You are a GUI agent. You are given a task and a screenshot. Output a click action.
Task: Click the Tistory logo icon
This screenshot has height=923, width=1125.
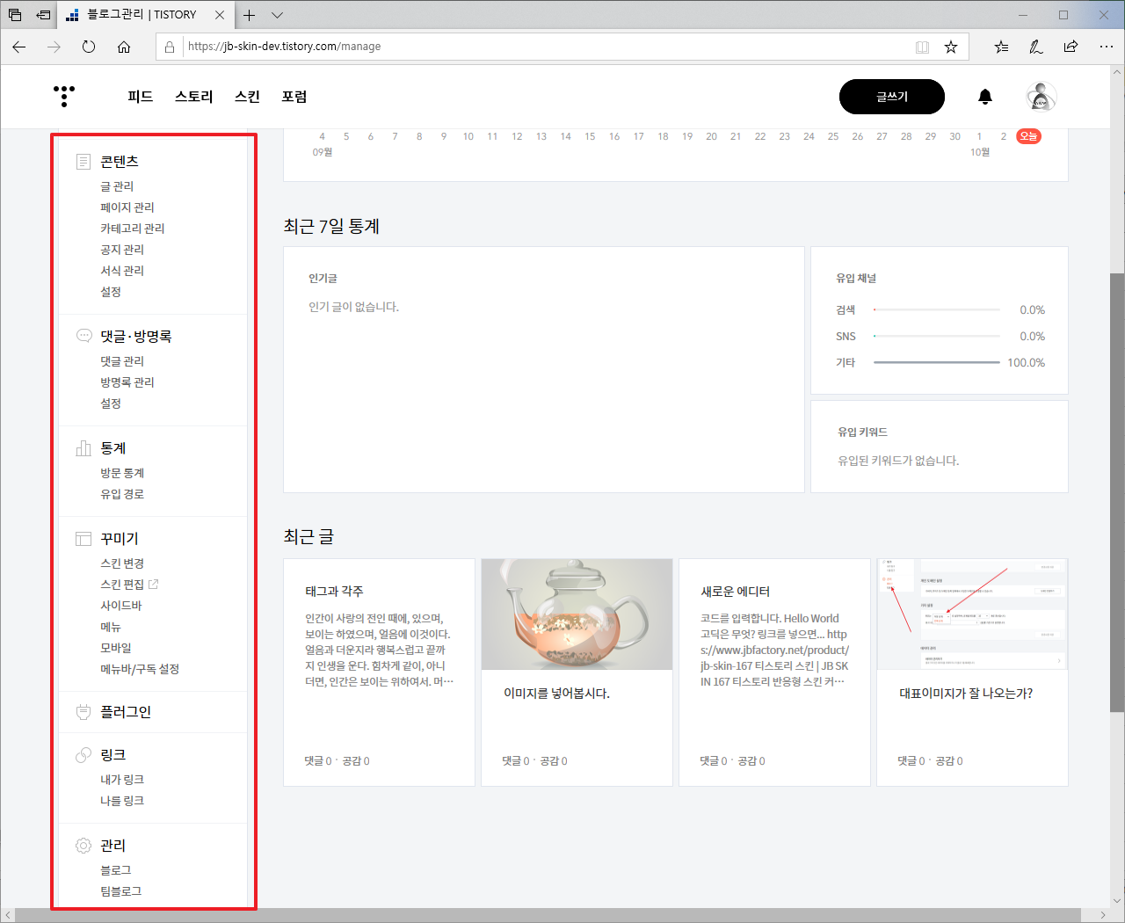tap(64, 96)
